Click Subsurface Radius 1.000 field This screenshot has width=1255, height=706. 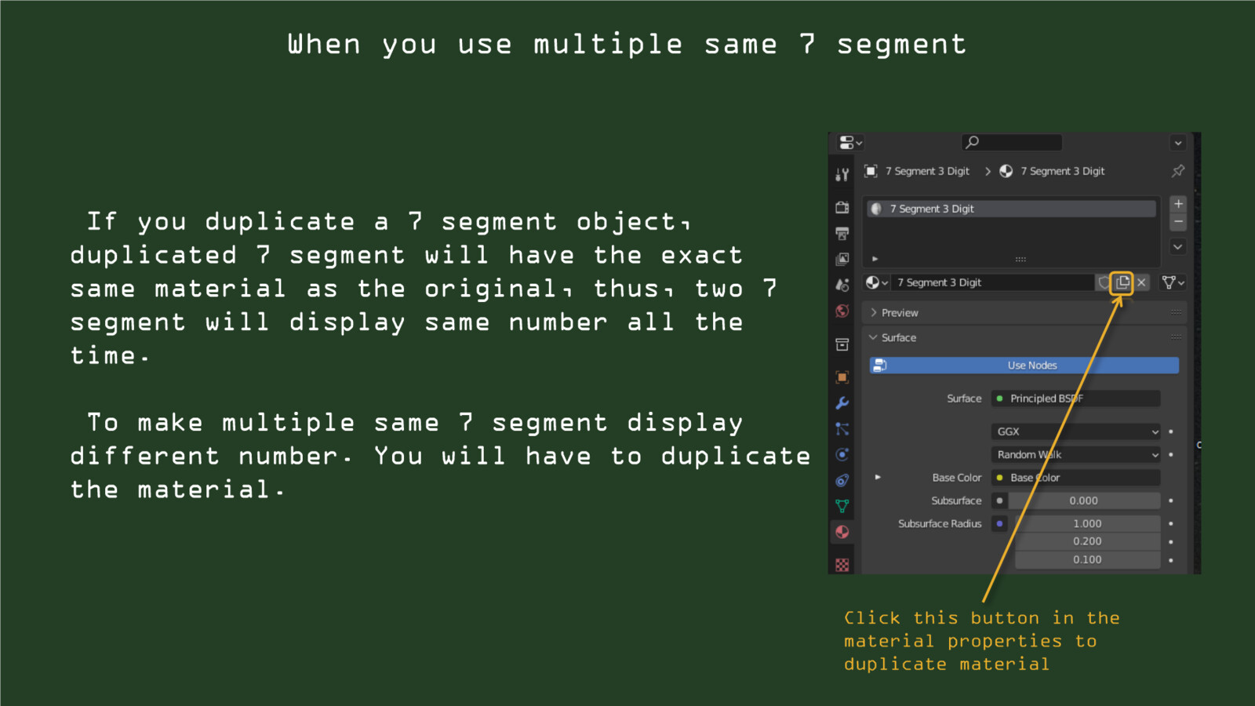(1087, 523)
